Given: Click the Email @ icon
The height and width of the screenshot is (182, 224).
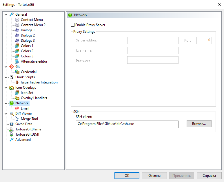Looking at the screenshot, I should [x=17, y=108].
